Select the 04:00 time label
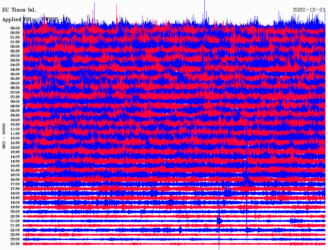The image size is (328, 250). coord(15,65)
